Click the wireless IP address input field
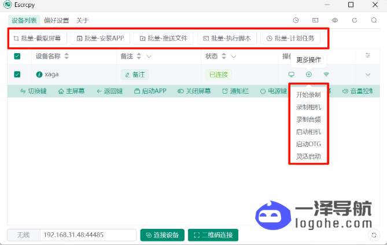 click(87, 235)
